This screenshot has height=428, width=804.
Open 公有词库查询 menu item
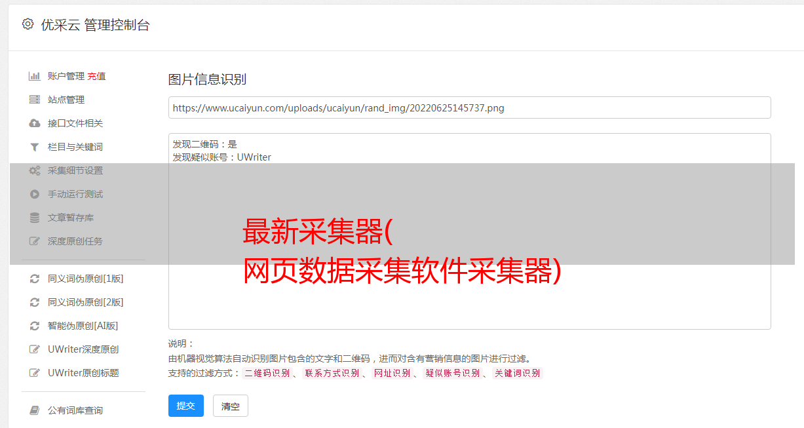tap(75, 410)
